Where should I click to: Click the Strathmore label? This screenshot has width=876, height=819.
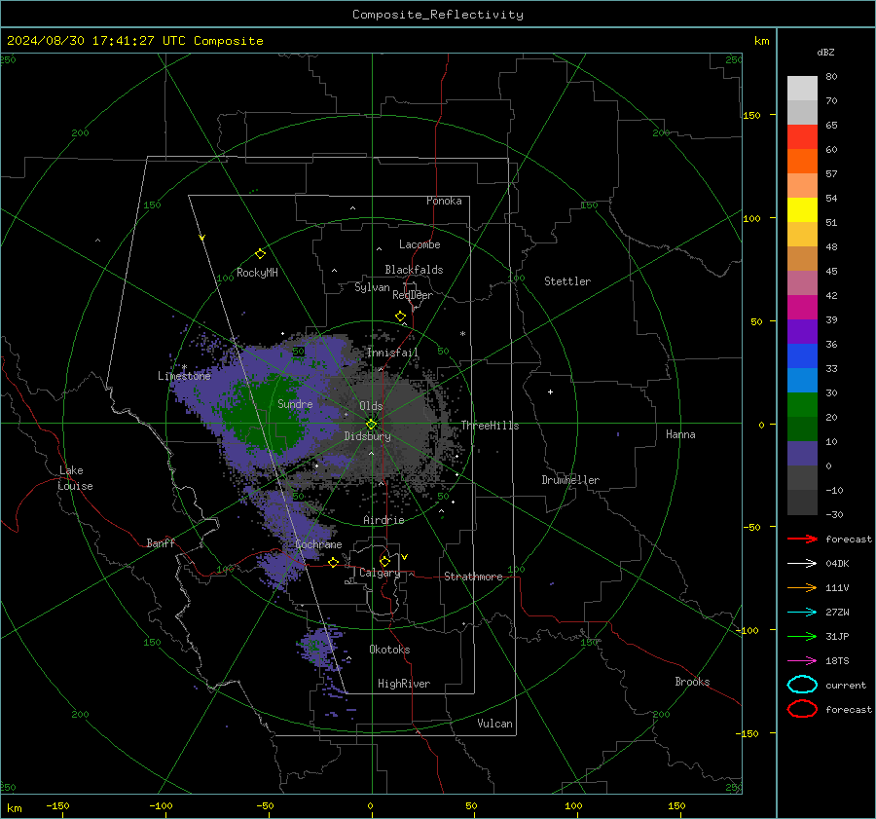(473, 577)
